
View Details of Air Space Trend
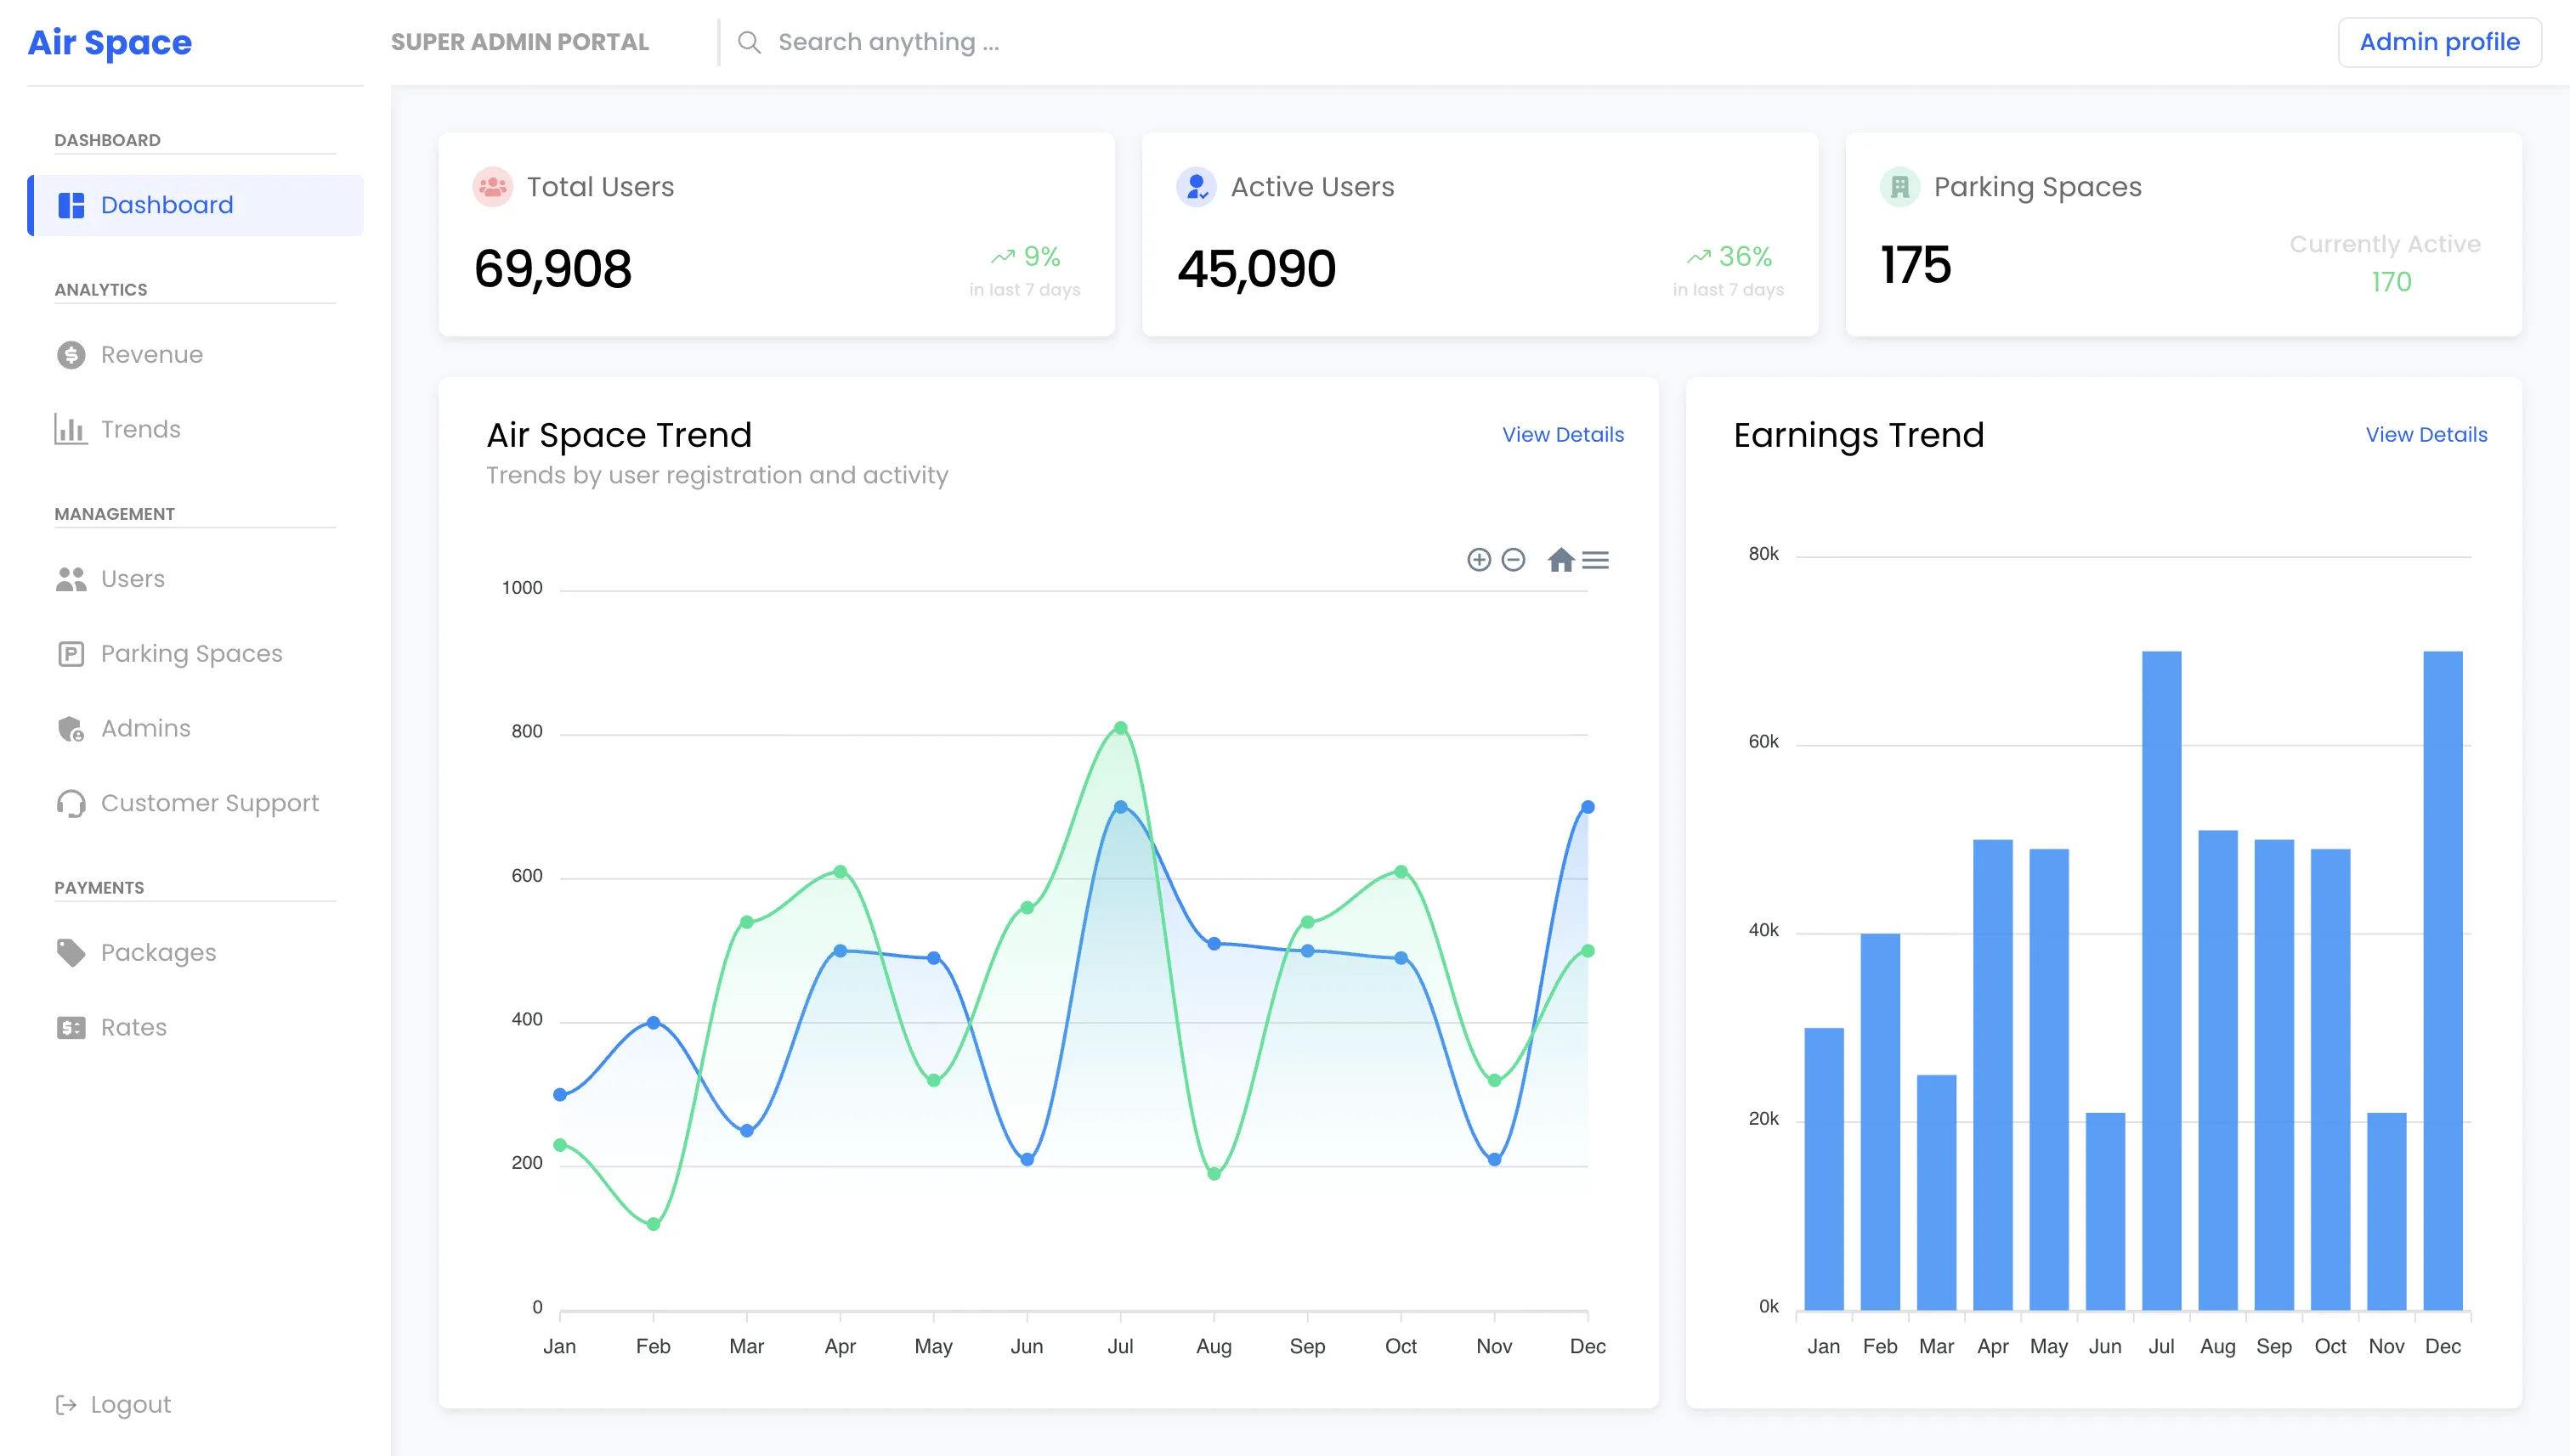pyautogui.click(x=1563, y=435)
